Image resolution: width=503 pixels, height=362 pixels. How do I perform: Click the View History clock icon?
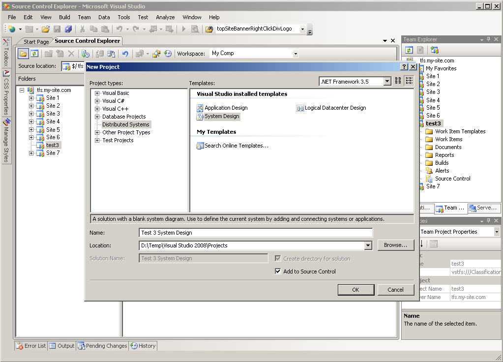[168, 54]
